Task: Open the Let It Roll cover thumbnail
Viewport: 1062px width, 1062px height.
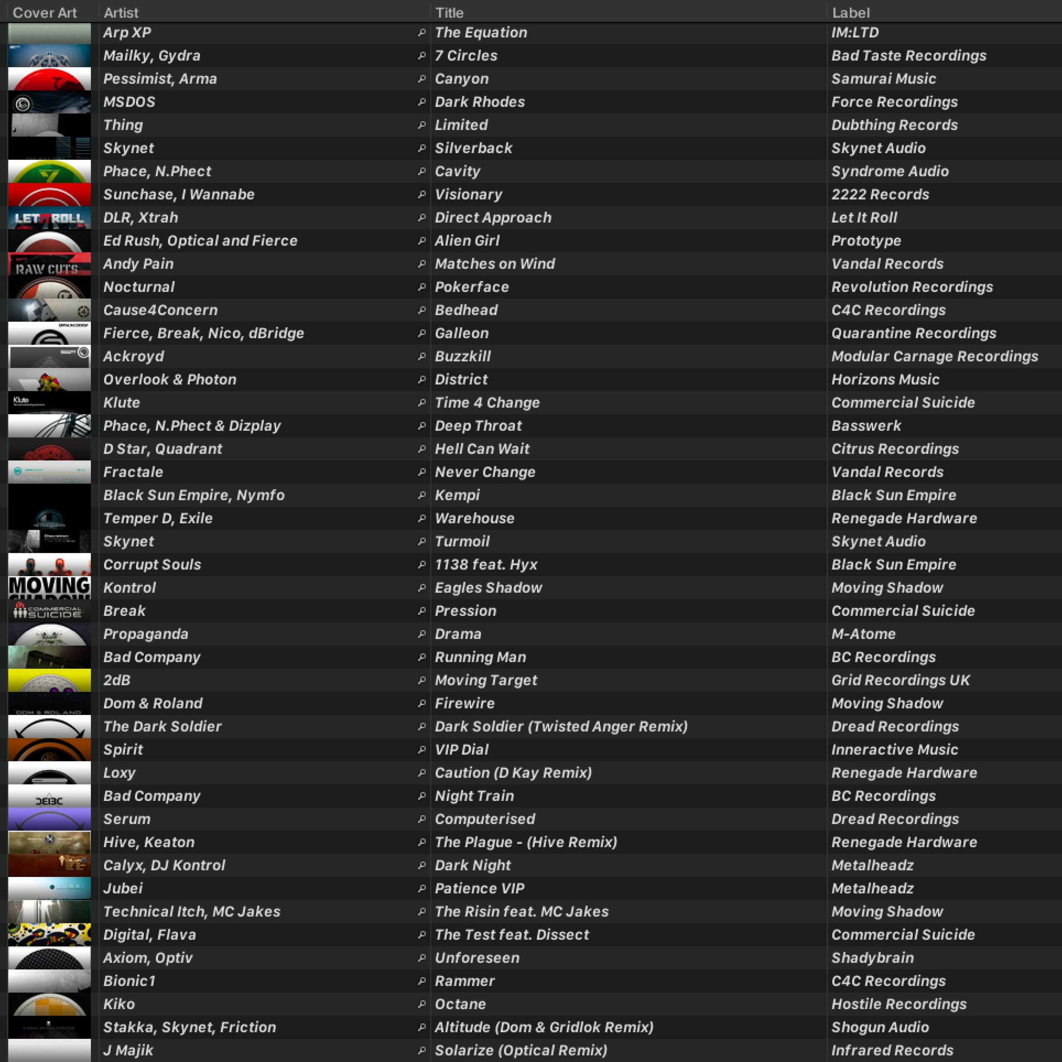Action: 50,218
